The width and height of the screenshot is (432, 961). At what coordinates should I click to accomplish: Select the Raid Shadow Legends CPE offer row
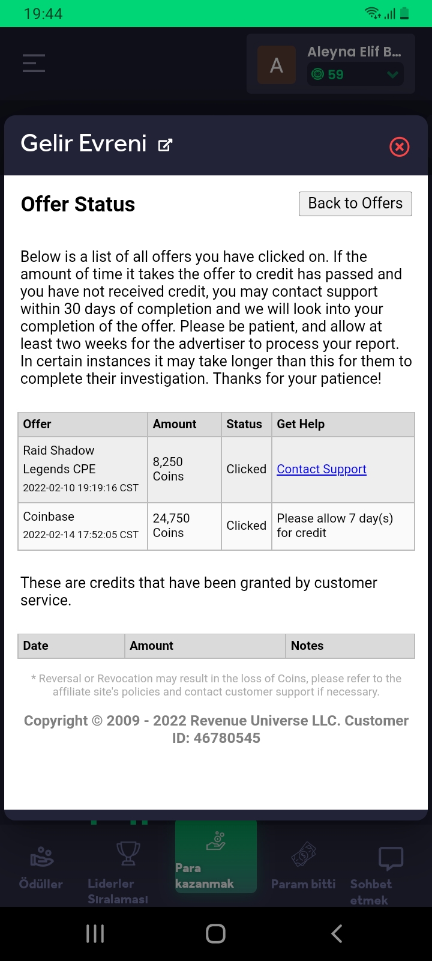[216, 469]
